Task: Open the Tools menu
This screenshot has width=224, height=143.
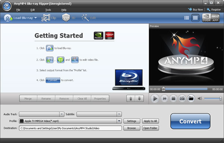Action: 48,10
